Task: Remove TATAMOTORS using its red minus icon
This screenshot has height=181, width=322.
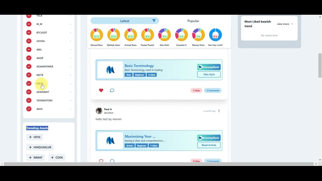Action: tap(29, 100)
